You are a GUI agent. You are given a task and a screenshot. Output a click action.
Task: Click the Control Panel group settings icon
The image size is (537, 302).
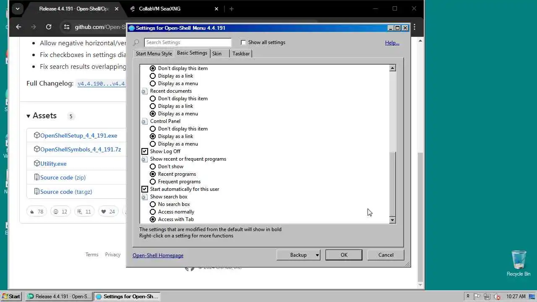144,121
